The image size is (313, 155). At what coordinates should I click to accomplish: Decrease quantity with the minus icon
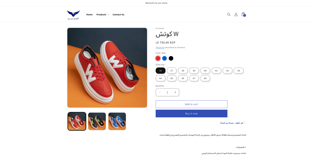pyautogui.click(x=160, y=92)
